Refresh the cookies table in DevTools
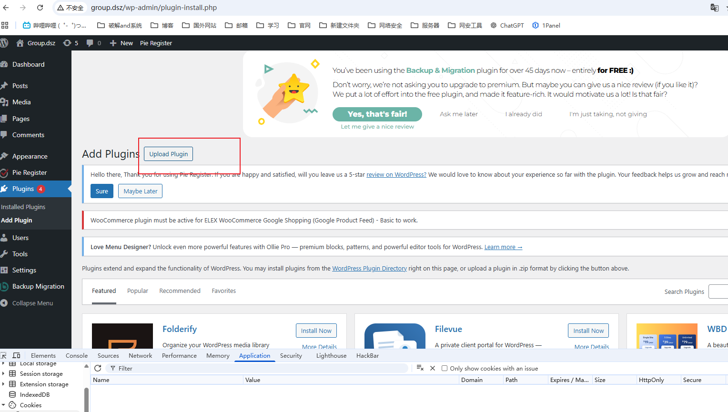 [98, 368]
